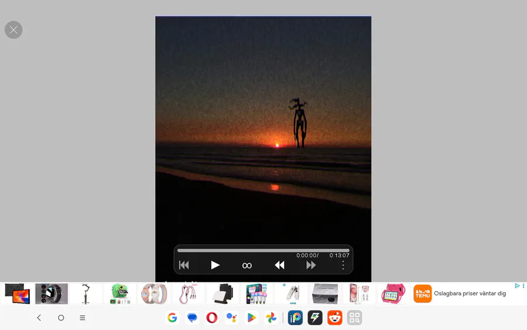Tap the Android home circle button

(x=61, y=318)
